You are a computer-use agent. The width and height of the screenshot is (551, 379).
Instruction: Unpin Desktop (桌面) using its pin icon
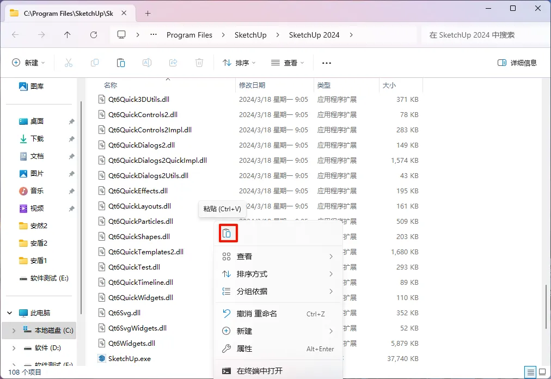(x=72, y=121)
